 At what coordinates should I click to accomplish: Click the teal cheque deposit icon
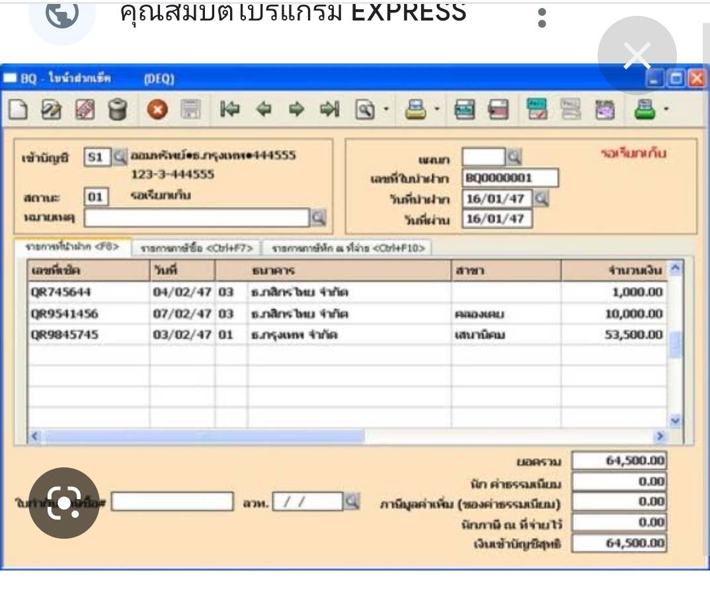(x=465, y=110)
